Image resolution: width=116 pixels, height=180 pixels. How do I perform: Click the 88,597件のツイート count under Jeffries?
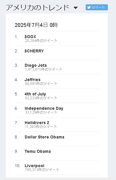pyautogui.click(x=41, y=84)
